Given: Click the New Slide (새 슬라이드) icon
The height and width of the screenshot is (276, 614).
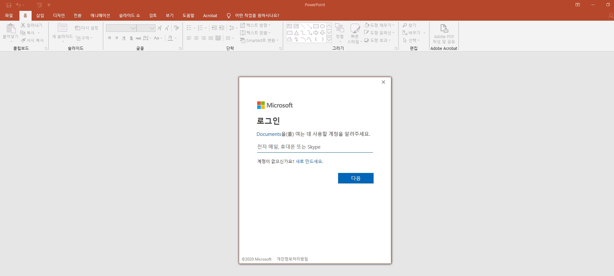Looking at the screenshot, I should click(x=62, y=28).
